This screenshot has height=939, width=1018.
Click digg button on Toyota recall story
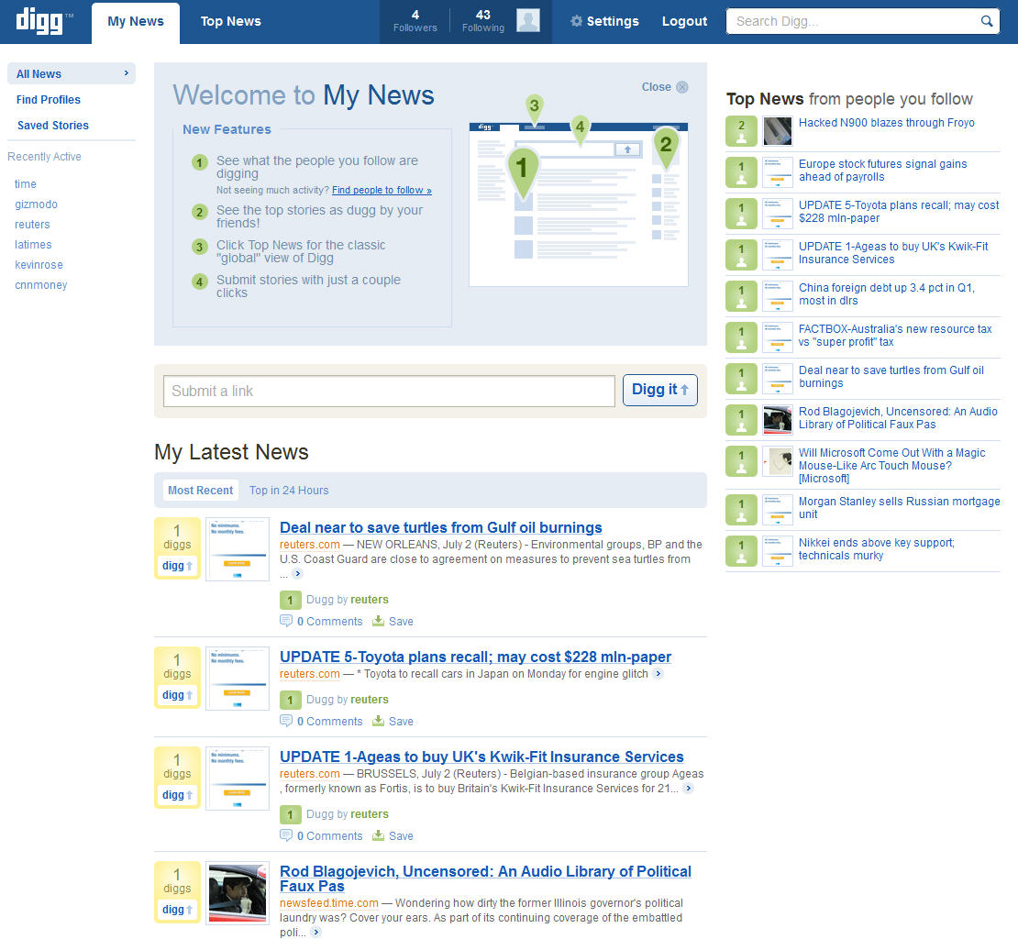pyautogui.click(x=177, y=695)
